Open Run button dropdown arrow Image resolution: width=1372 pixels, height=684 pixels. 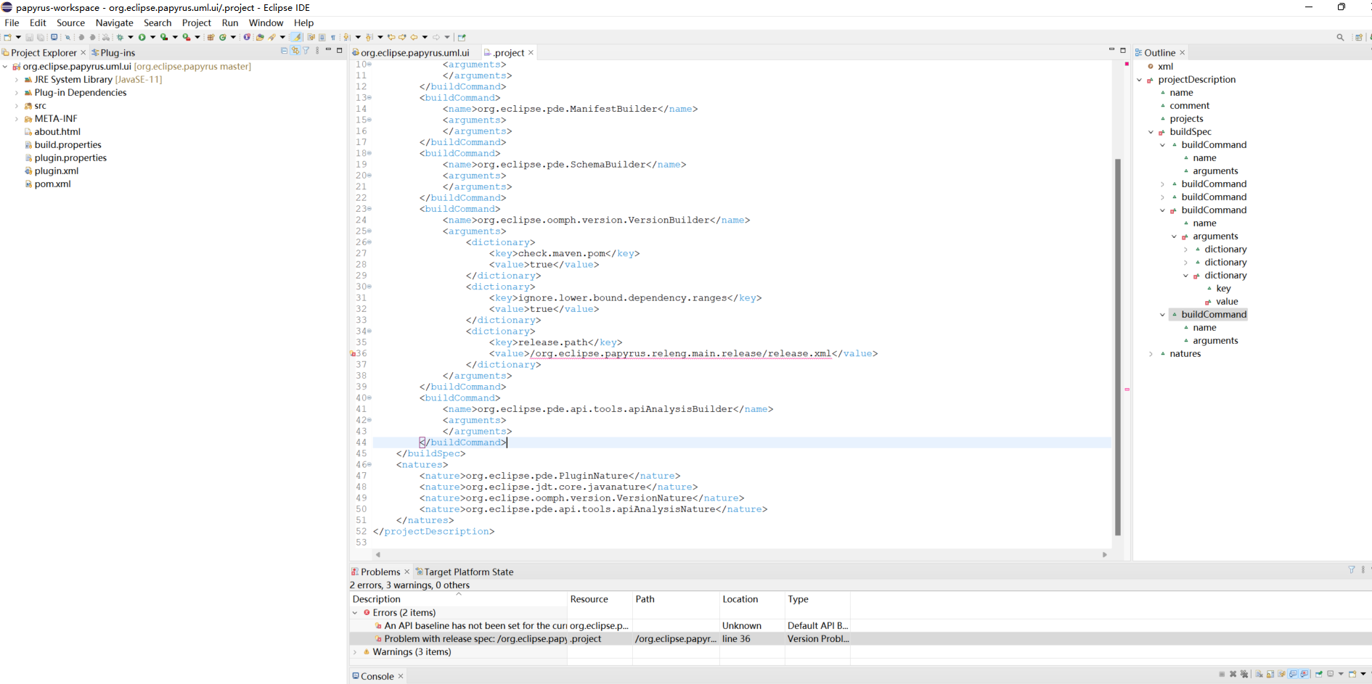[x=153, y=37]
